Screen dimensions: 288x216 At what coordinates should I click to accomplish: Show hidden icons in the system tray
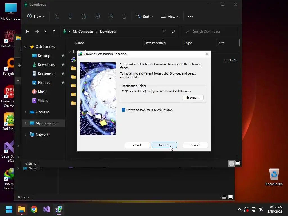pyautogui.click(x=240, y=209)
